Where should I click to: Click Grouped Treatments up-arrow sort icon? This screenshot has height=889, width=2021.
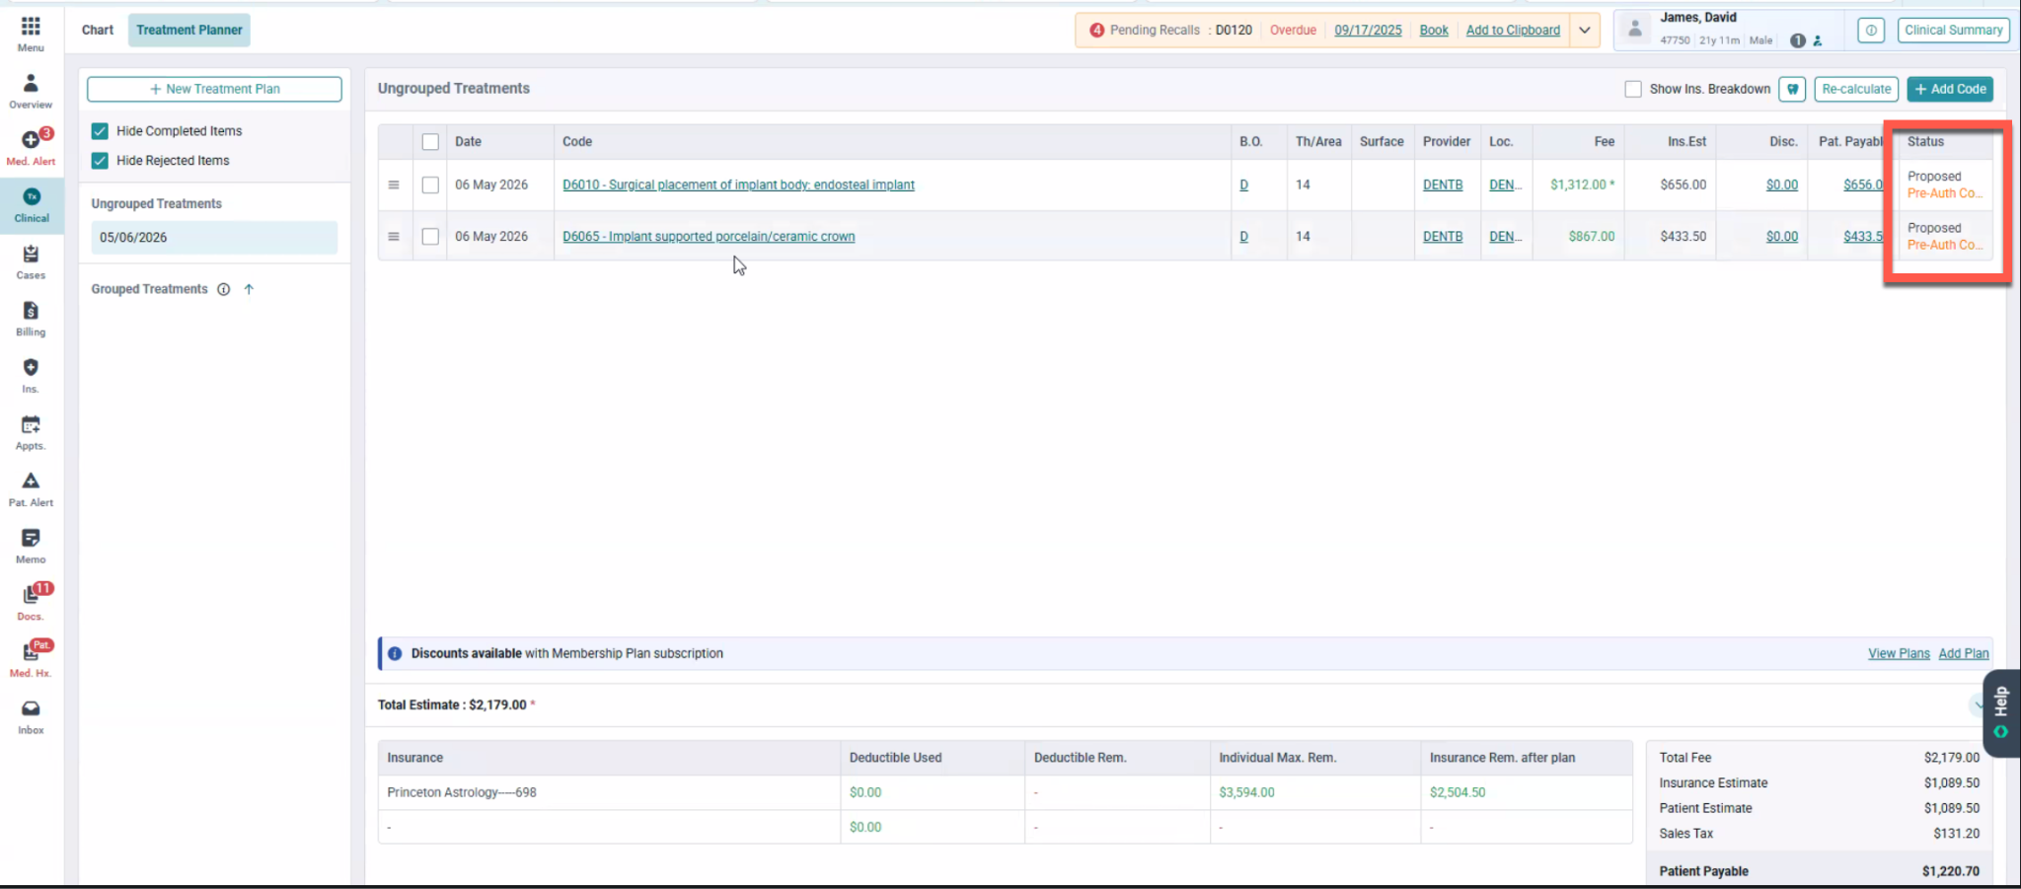click(x=249, y=289)
